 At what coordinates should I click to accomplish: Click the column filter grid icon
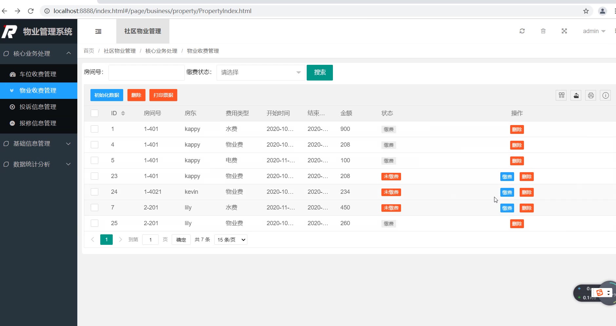[x=561, y=95]
